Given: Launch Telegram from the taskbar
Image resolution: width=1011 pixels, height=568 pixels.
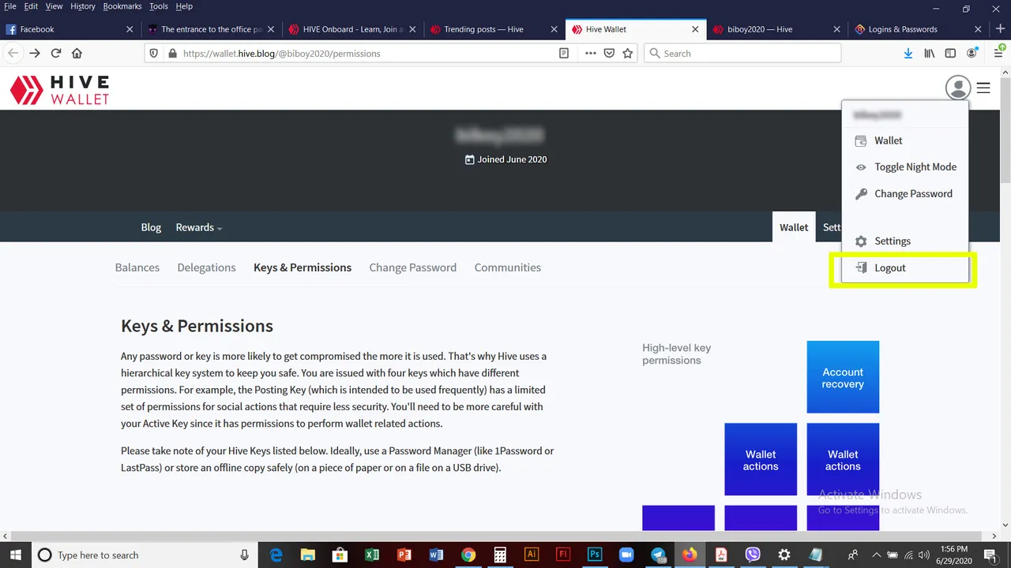Looking at the screenshot, I should tap(658, 555).
